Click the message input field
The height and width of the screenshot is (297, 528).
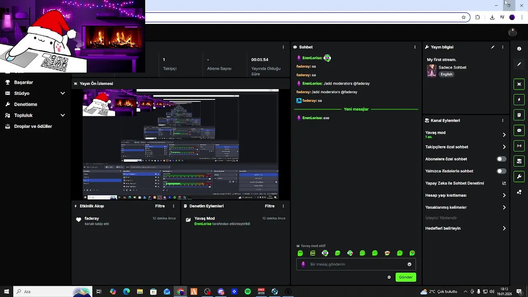point(356,264)
